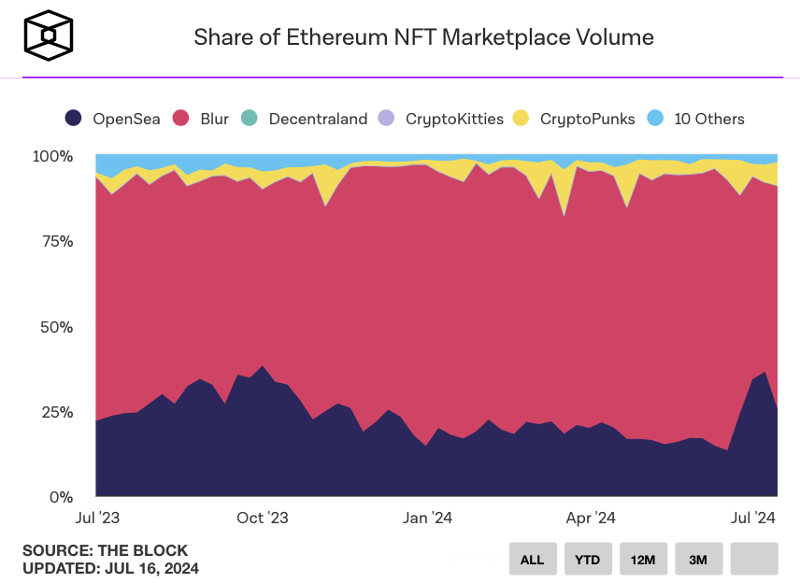Click the UPDATED: JUL 16, 2024 text
This screenshot has height=583, width=800.
click(x=110, y=568)
